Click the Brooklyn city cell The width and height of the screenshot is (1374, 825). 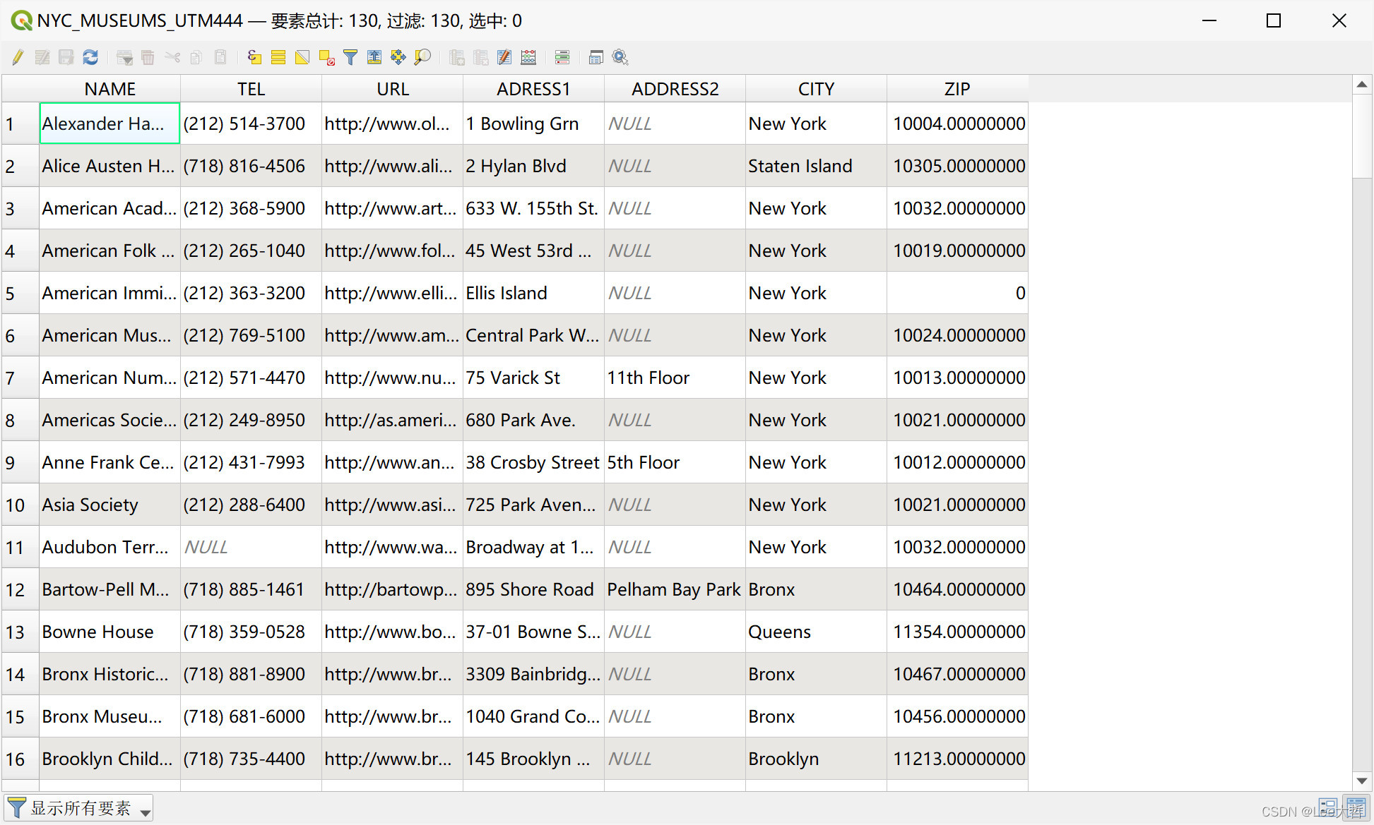coord(816,759)
